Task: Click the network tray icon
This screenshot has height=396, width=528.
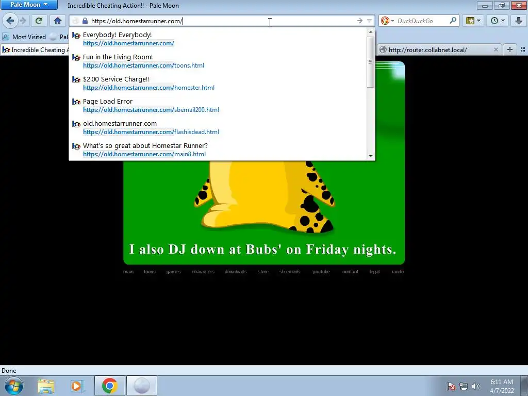Action: point(464,386)
